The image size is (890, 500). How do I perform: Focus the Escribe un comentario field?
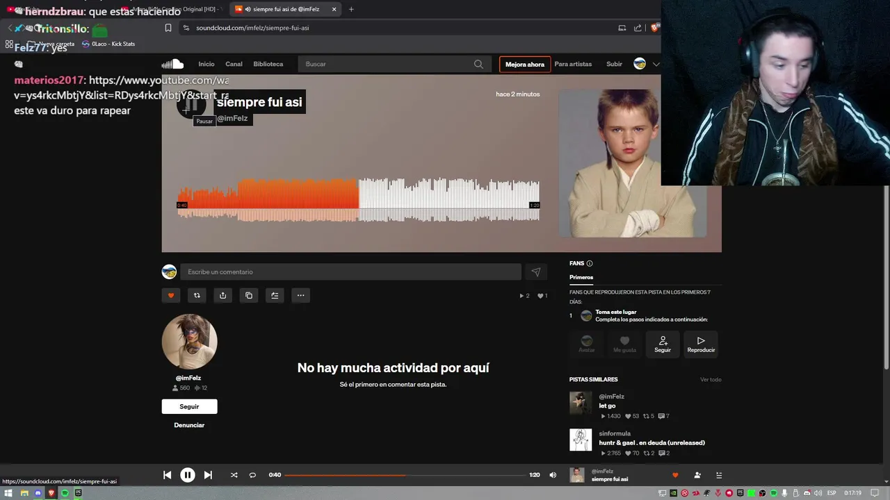pos(350,272)
